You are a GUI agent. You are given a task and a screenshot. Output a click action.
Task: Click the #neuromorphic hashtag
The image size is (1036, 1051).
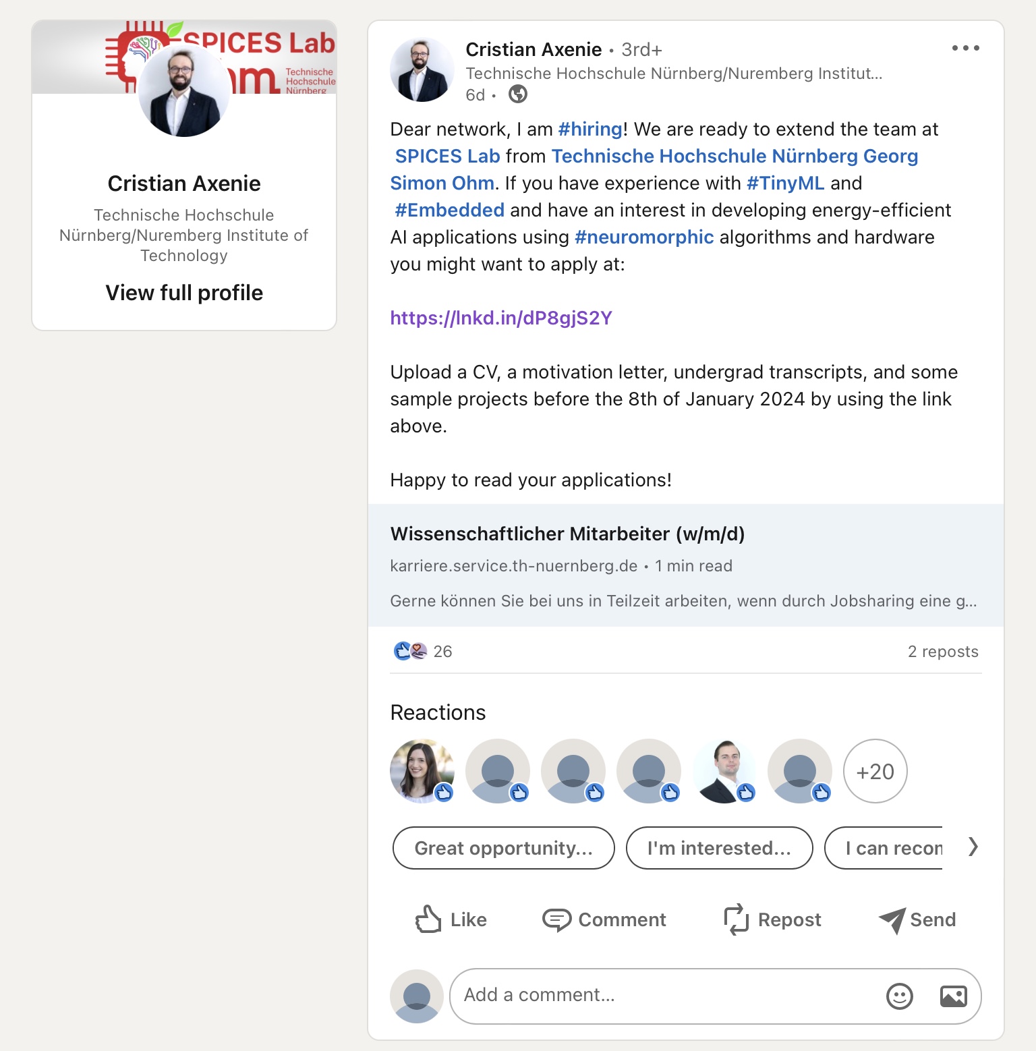644,237
